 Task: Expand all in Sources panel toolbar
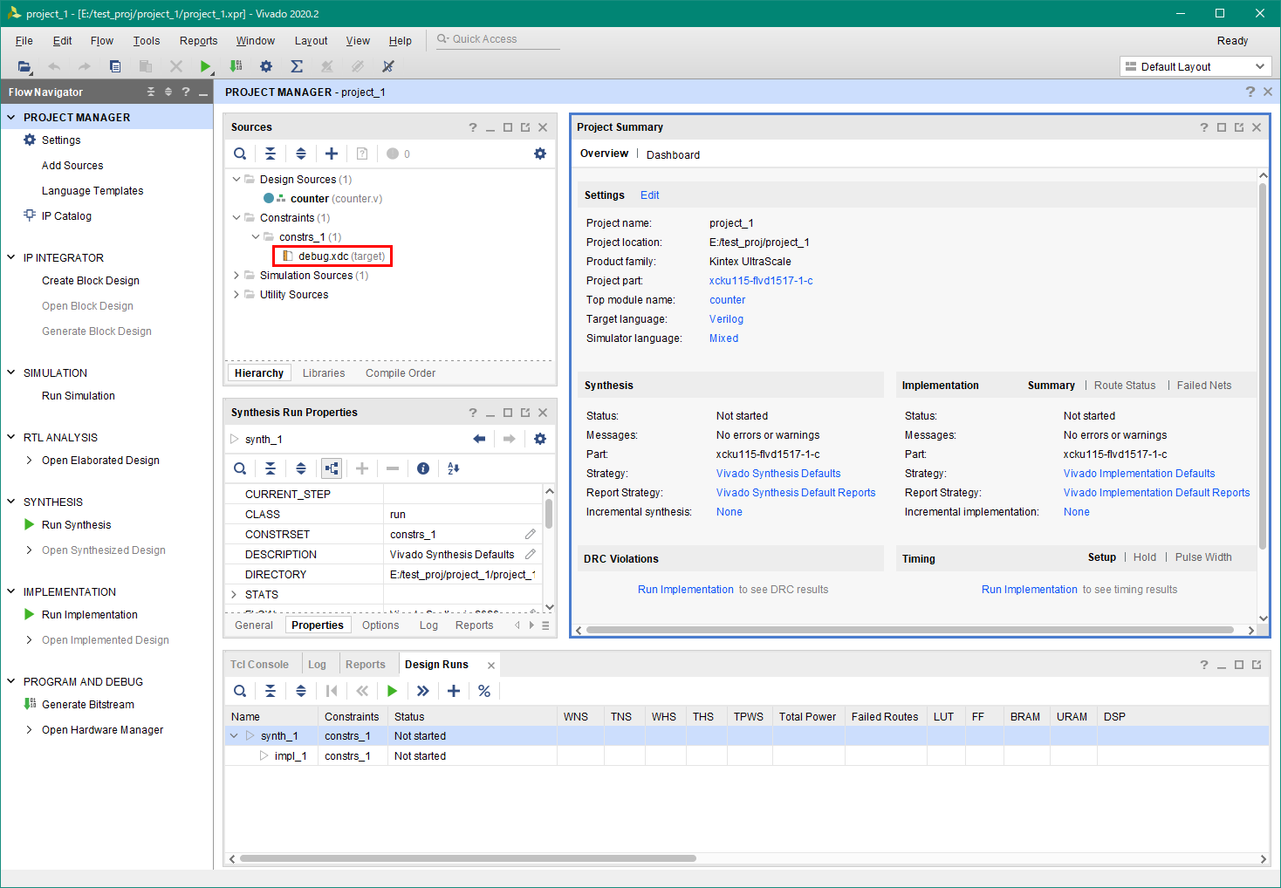tap(301, 154)
